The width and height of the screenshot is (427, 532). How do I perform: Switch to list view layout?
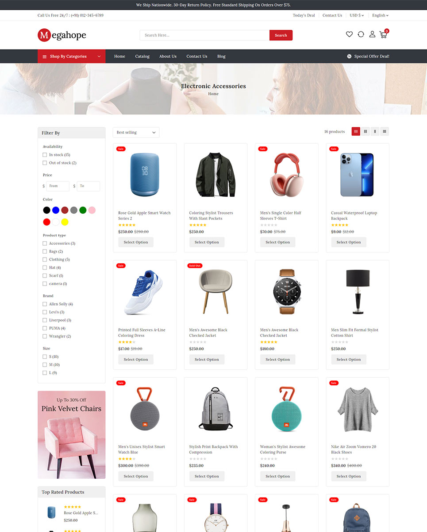[385, 131]
